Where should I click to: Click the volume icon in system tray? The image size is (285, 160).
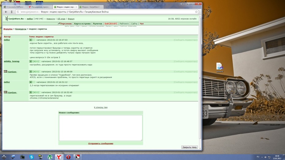coord(266,157)
